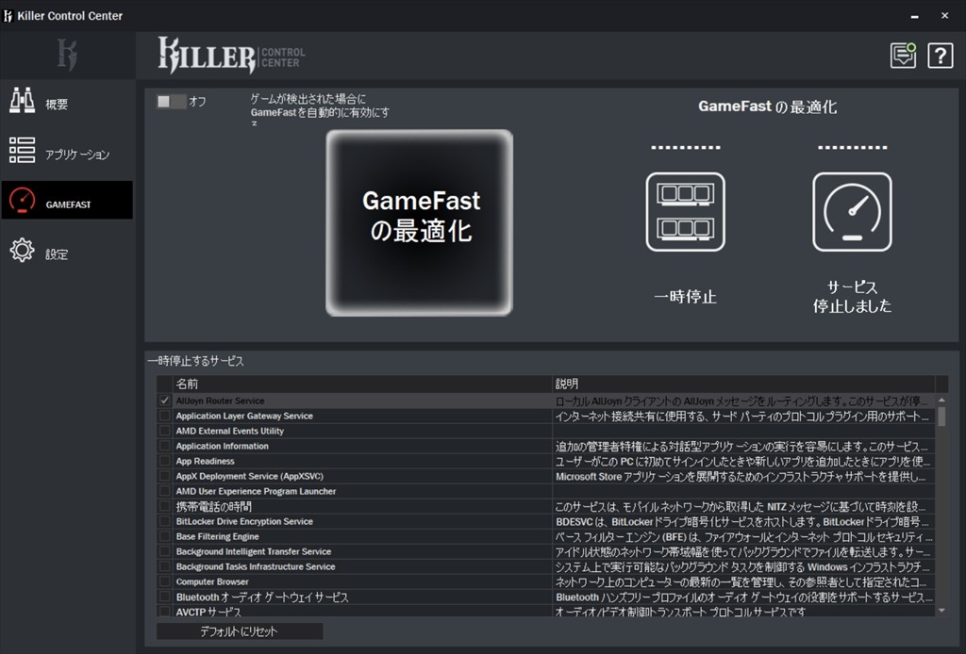Click the Killer Control Center header logo
Image resolution: width=966 pixels, height=654 pixels.
click(x=232, y=55)
